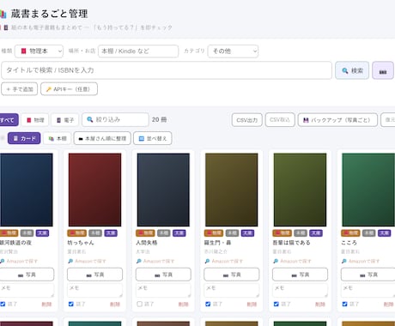Open Amazon link for 羅生門・鼻
The image size is (395, 326).
point(224,261)
